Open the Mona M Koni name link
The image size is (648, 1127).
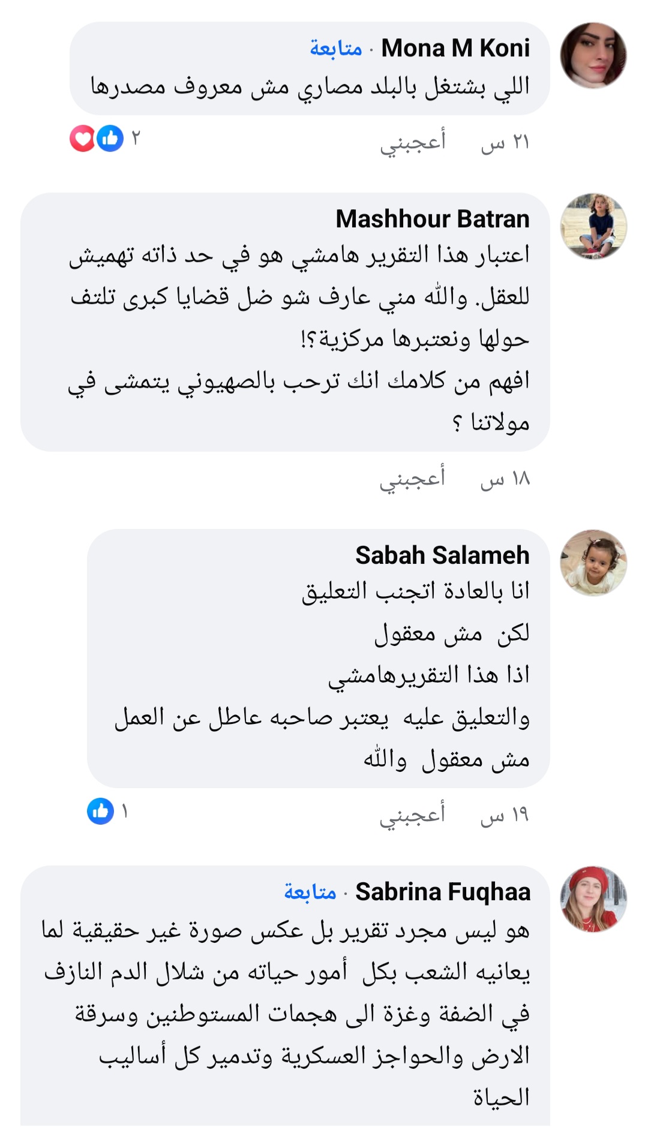[x=455, y=48]
